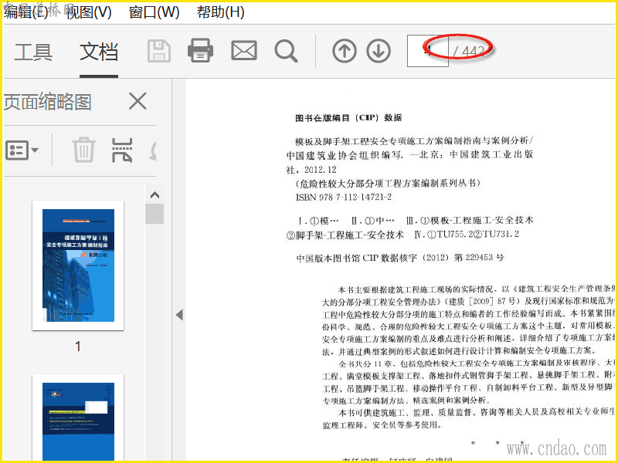This screenshot has width=618, height=463.
Task: Click the save floppy disk icon
Action: [159, 51]
